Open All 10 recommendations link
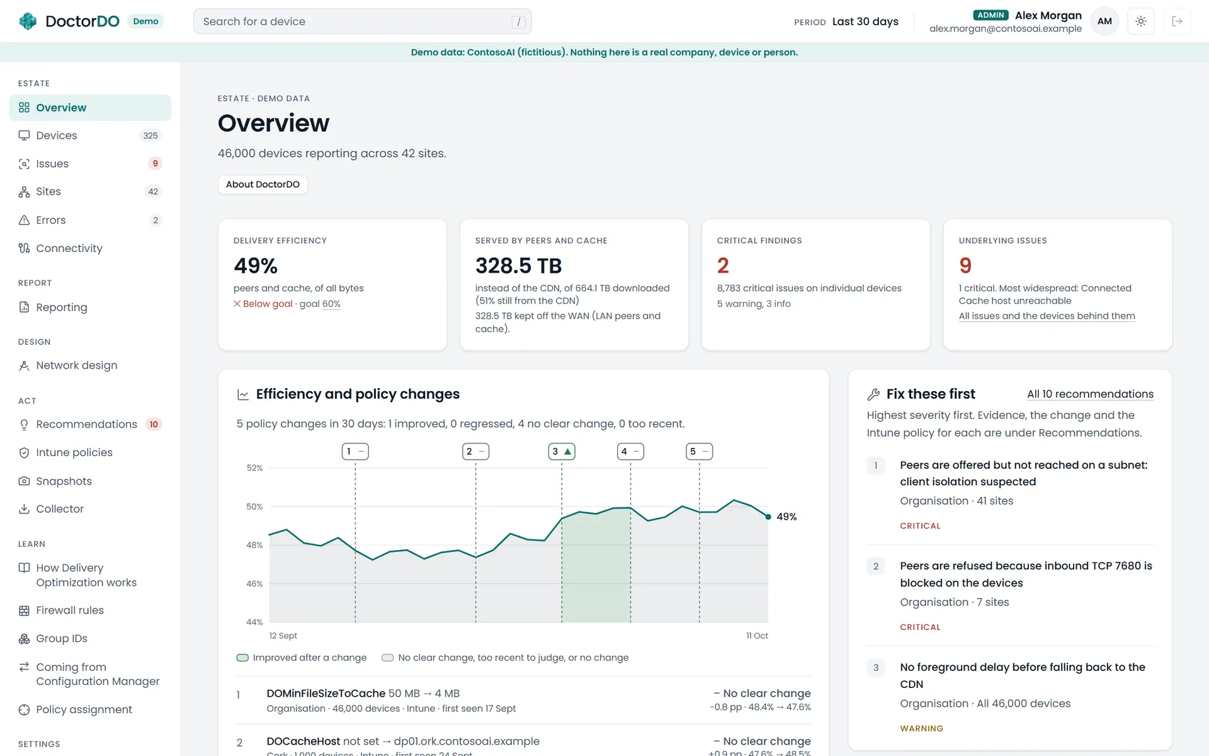The height and width of the screenshot is (756, 1209). (x=1090, y=394)
